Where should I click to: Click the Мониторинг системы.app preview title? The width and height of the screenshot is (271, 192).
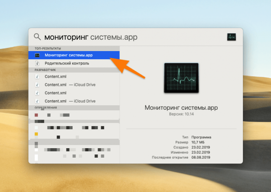[181, 108]
